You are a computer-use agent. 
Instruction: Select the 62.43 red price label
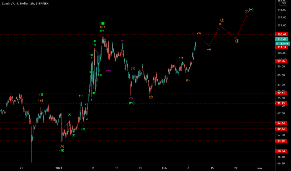(281, 123)
